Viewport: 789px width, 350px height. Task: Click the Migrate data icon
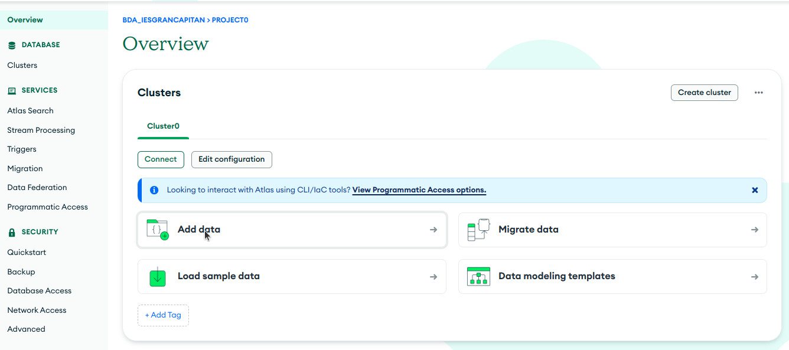(x=479, y=230)
